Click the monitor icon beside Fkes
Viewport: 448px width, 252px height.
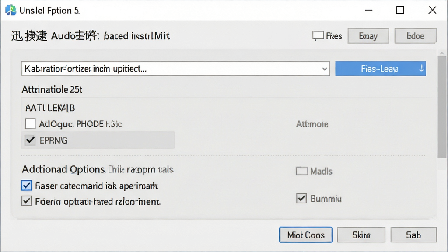[318, 36]
